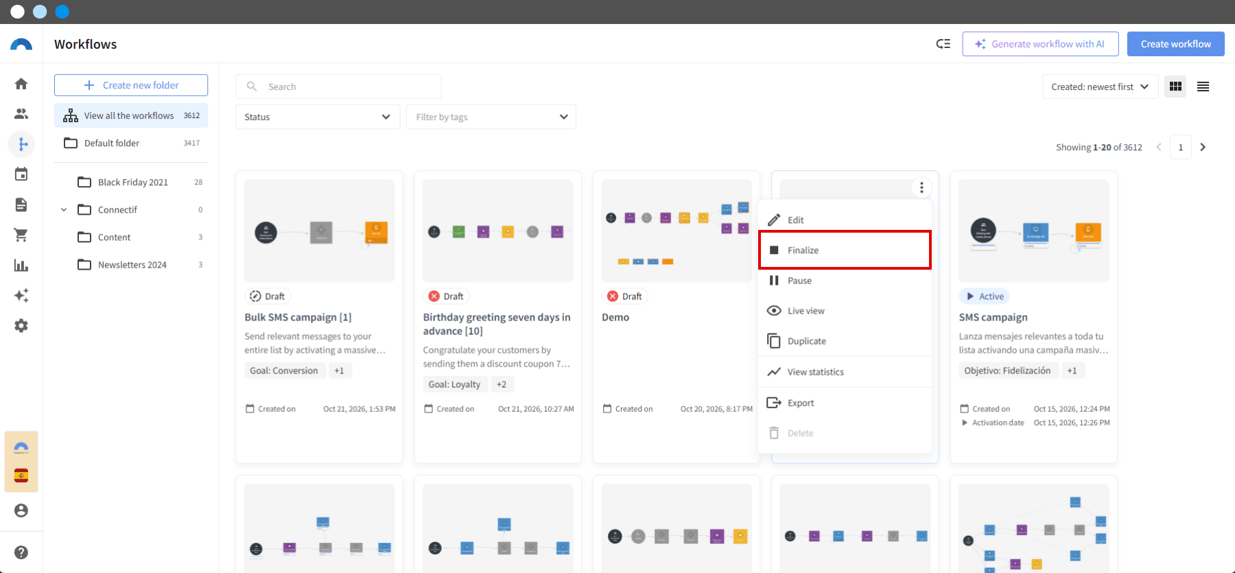Go to next page of workflows
Screen dimensions: 1235x573
click(x=1203, y=147)
